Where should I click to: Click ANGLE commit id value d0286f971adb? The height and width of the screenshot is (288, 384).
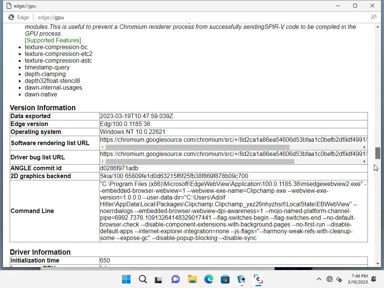pos(119,168)
